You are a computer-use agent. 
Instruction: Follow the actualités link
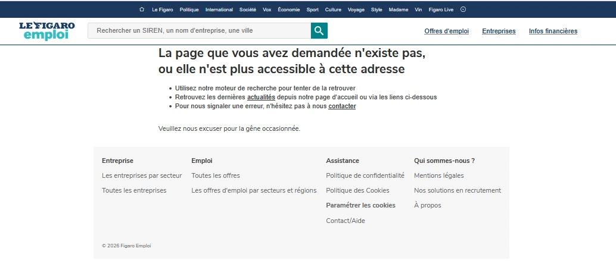click(x=261, y=98)
